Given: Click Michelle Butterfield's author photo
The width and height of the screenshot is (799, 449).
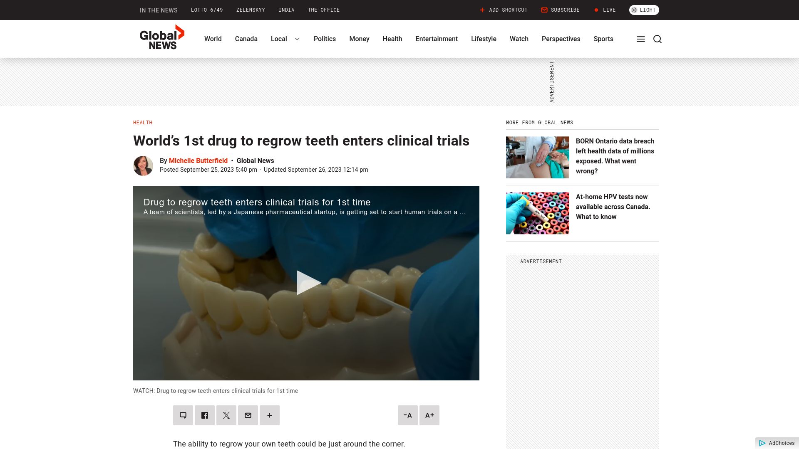Looking at the screenshot, I should (x=143, y=166).
